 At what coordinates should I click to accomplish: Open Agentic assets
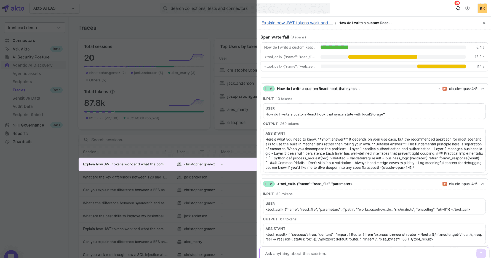tap(27, 73)
